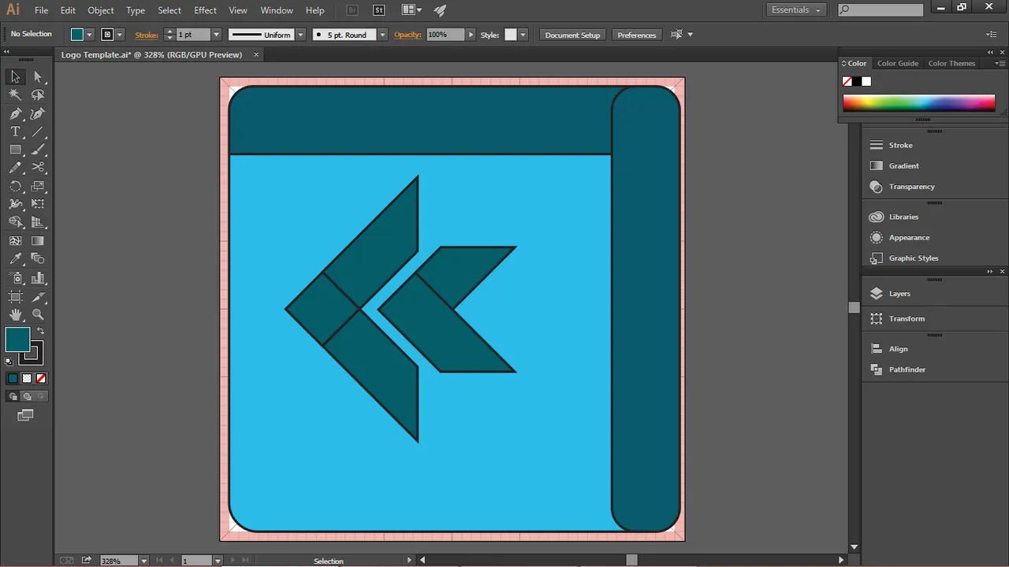The height and width of the screenshot is (567, 1009).
Task: Select the Lasso tool
Action: click(x=38, y=94)
